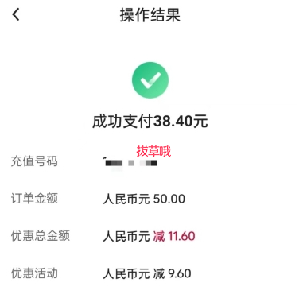Select the 优惠活动 label
The image size is (307, 302).
click(34, 273)
